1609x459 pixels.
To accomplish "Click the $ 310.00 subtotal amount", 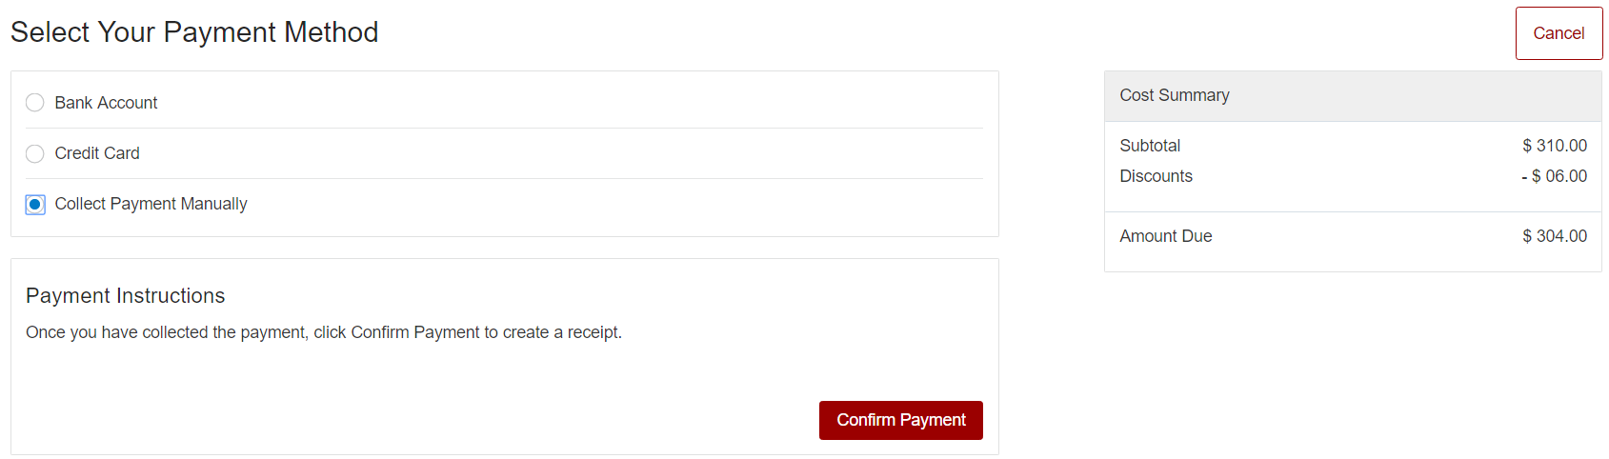I will (1555, 146).
